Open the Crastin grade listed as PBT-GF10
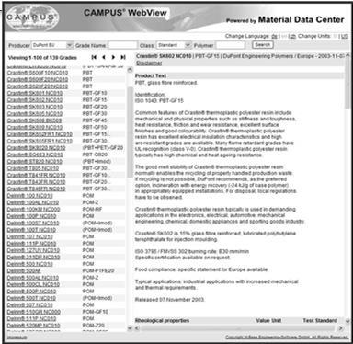This screenshot has height=344, width=353. [35, 93]
